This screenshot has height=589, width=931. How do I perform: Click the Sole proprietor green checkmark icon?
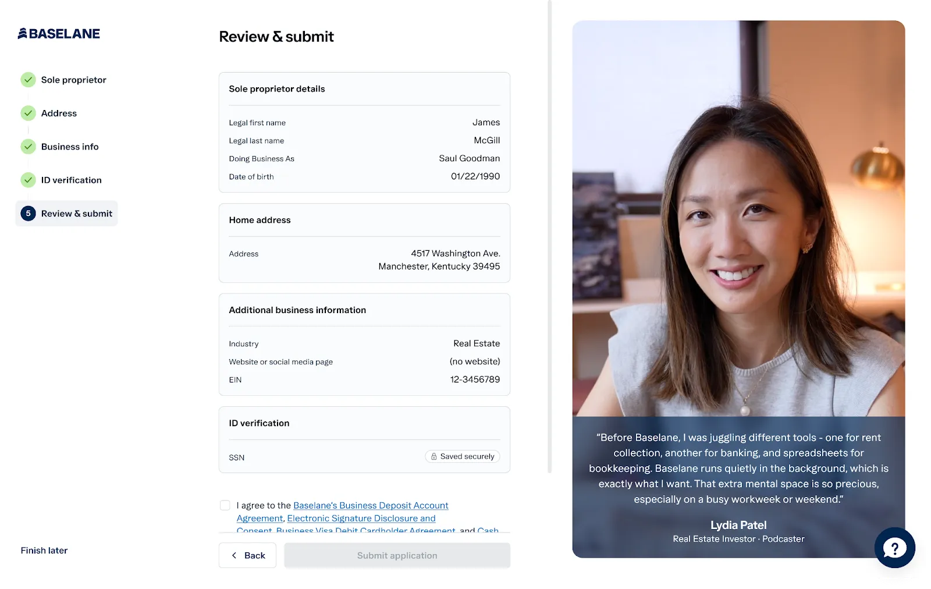pyautogui.click(x=28, y=80)
